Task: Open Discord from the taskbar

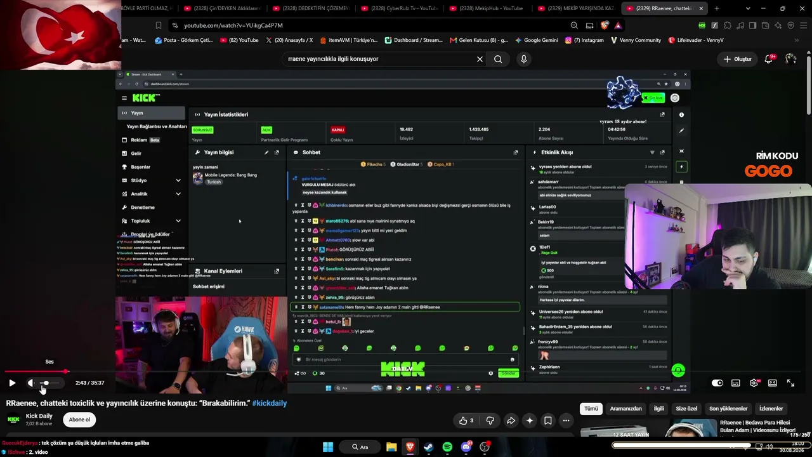Action: coord(466,447)
